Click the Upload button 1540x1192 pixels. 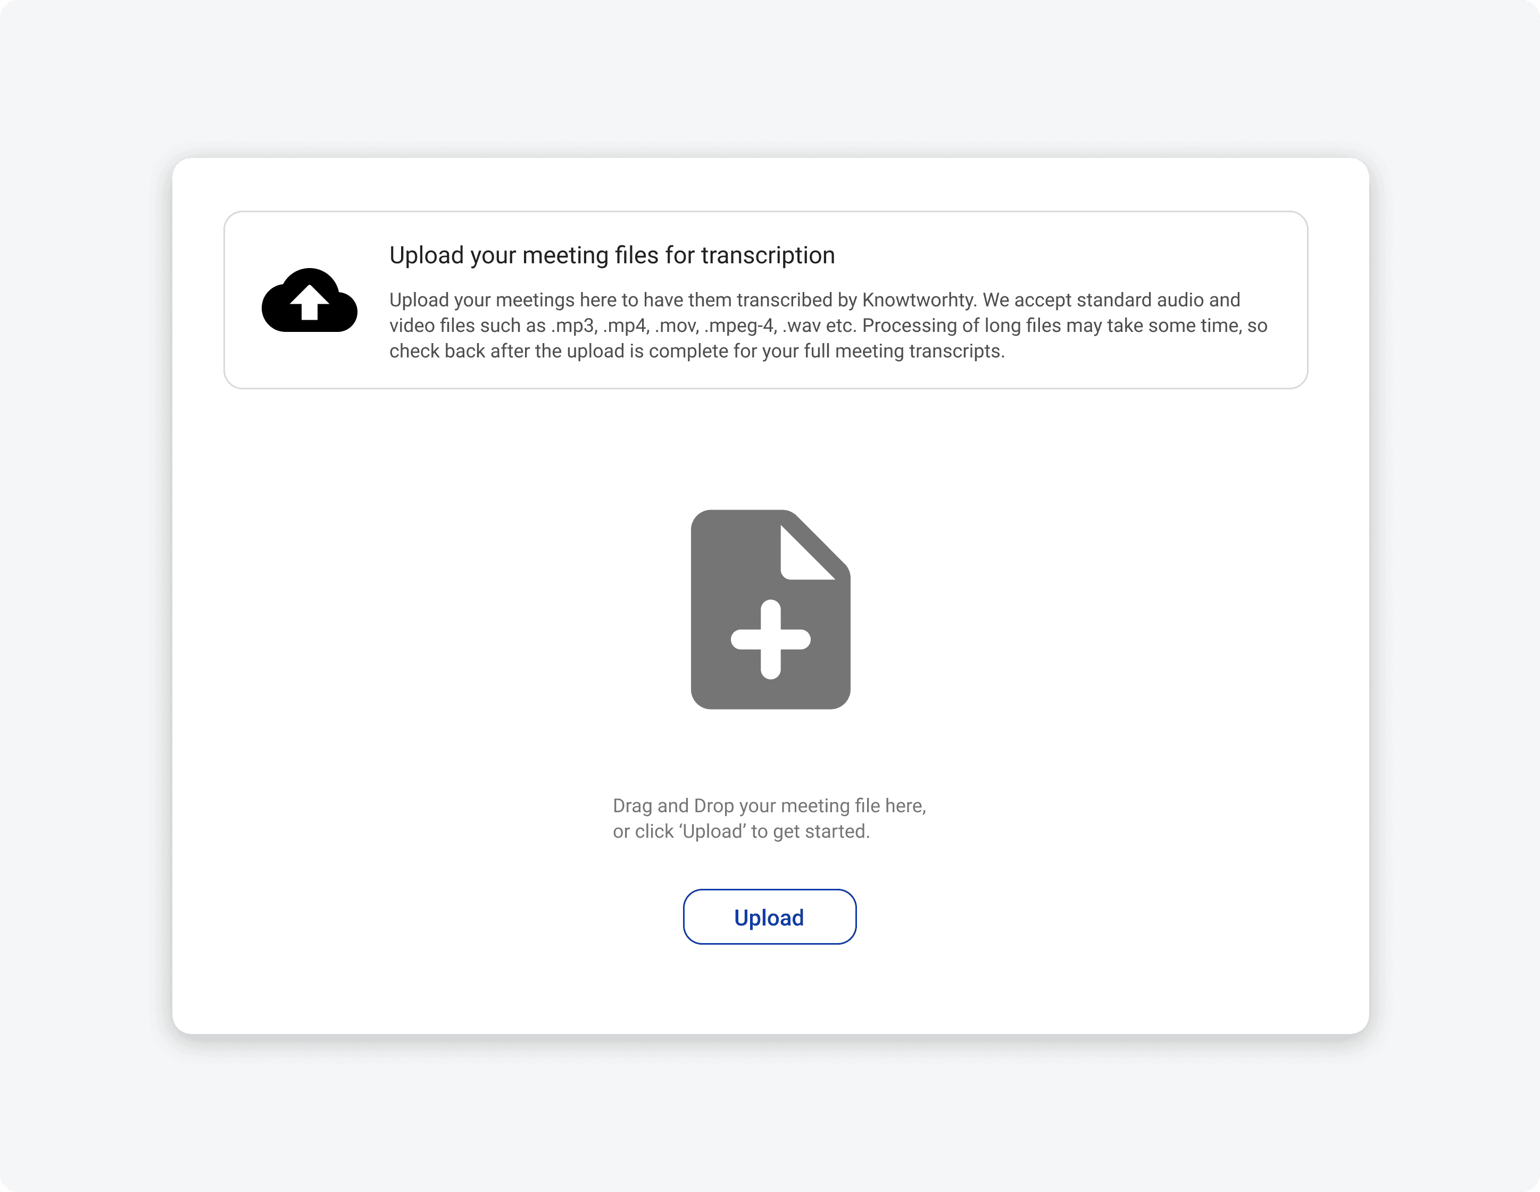(769, 916)
